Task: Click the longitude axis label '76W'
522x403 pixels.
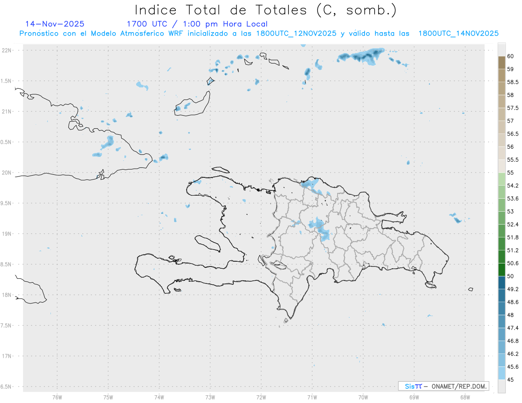Action: point(57,397)
